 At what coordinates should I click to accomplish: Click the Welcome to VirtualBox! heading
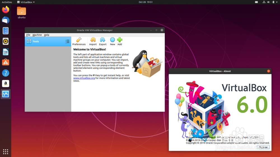90,49
